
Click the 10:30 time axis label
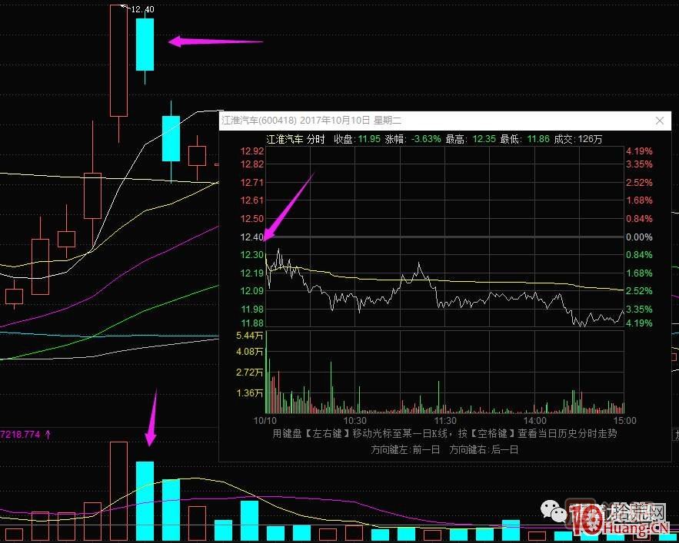click(354, 421)
